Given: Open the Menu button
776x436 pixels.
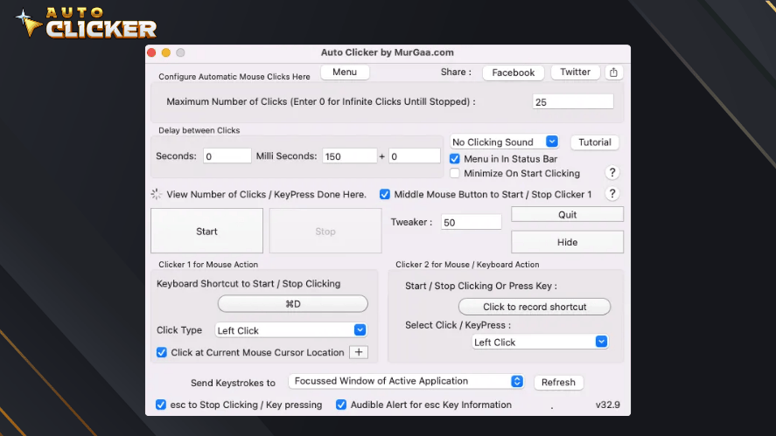Looking at the screenshot, I should tap(345, 73).
